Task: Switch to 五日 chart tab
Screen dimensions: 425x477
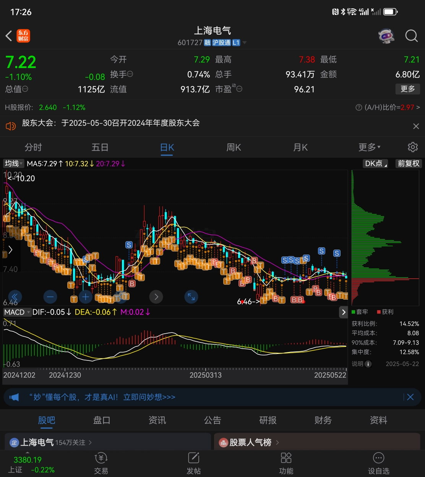Action: tap(100, 147)
